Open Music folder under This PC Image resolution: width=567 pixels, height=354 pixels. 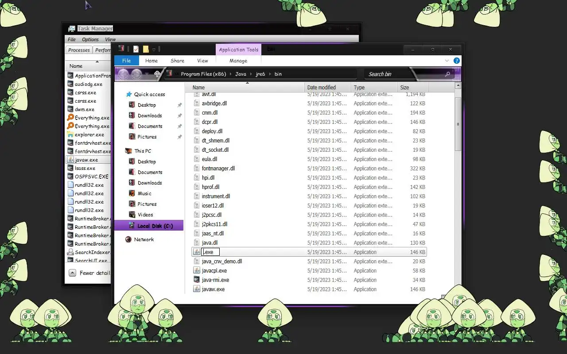144,193
